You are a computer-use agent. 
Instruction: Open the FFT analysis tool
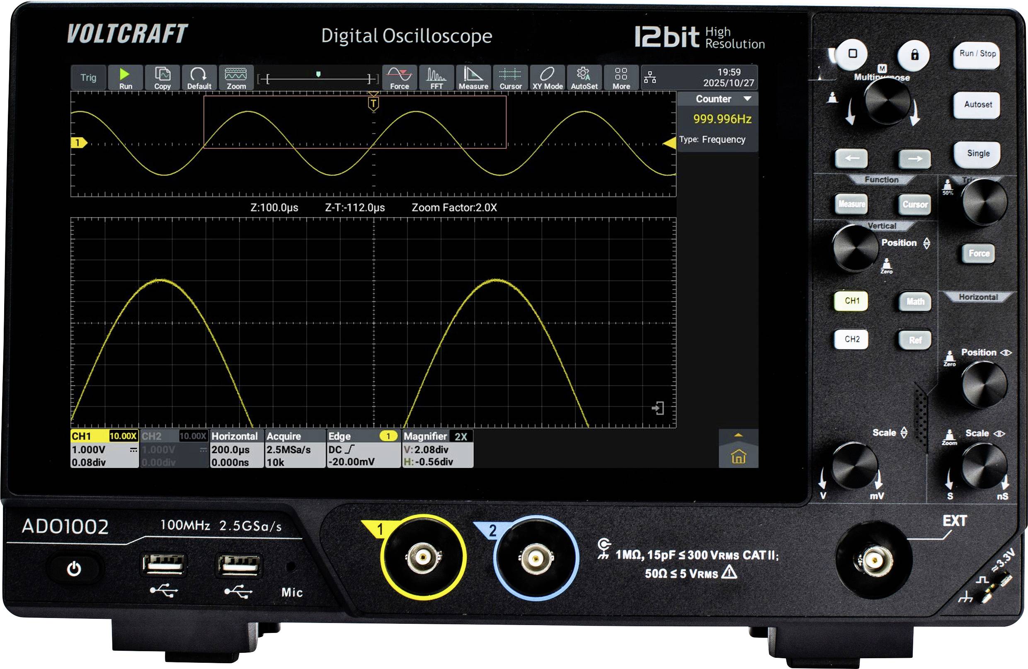click(x=436, y=78)
